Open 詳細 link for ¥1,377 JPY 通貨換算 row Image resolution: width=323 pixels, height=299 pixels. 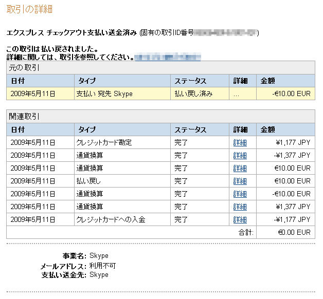[240, 207]
